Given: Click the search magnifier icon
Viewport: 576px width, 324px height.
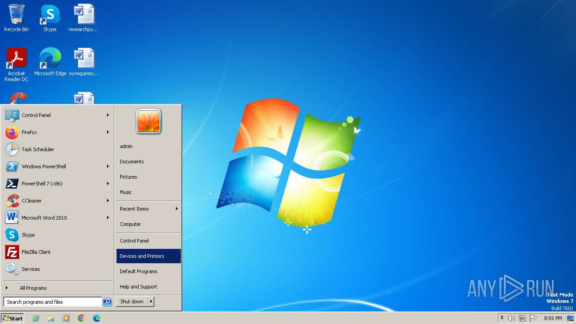Looking at the screenshot, I should coord(107,302).
